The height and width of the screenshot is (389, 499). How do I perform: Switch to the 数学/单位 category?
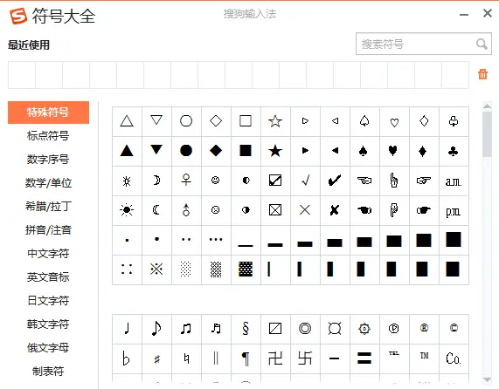(48, 183)
